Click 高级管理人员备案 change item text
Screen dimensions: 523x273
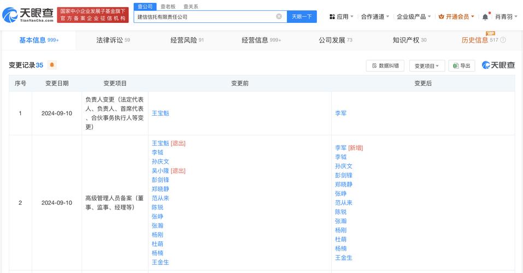pos(115,203)
